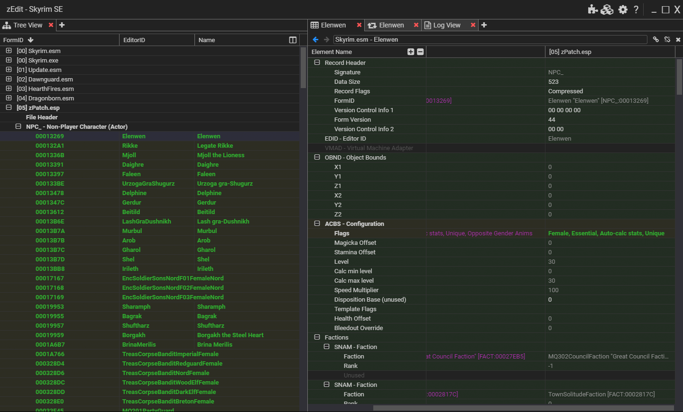Collapse the ACBS - Configuration section
The width and height of the screenshot is (683, 412).
pyautogui.click(x=317, y=224)
